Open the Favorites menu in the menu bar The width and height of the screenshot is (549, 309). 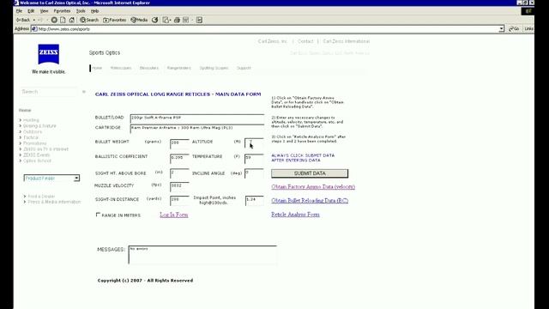tap(62, 11)
